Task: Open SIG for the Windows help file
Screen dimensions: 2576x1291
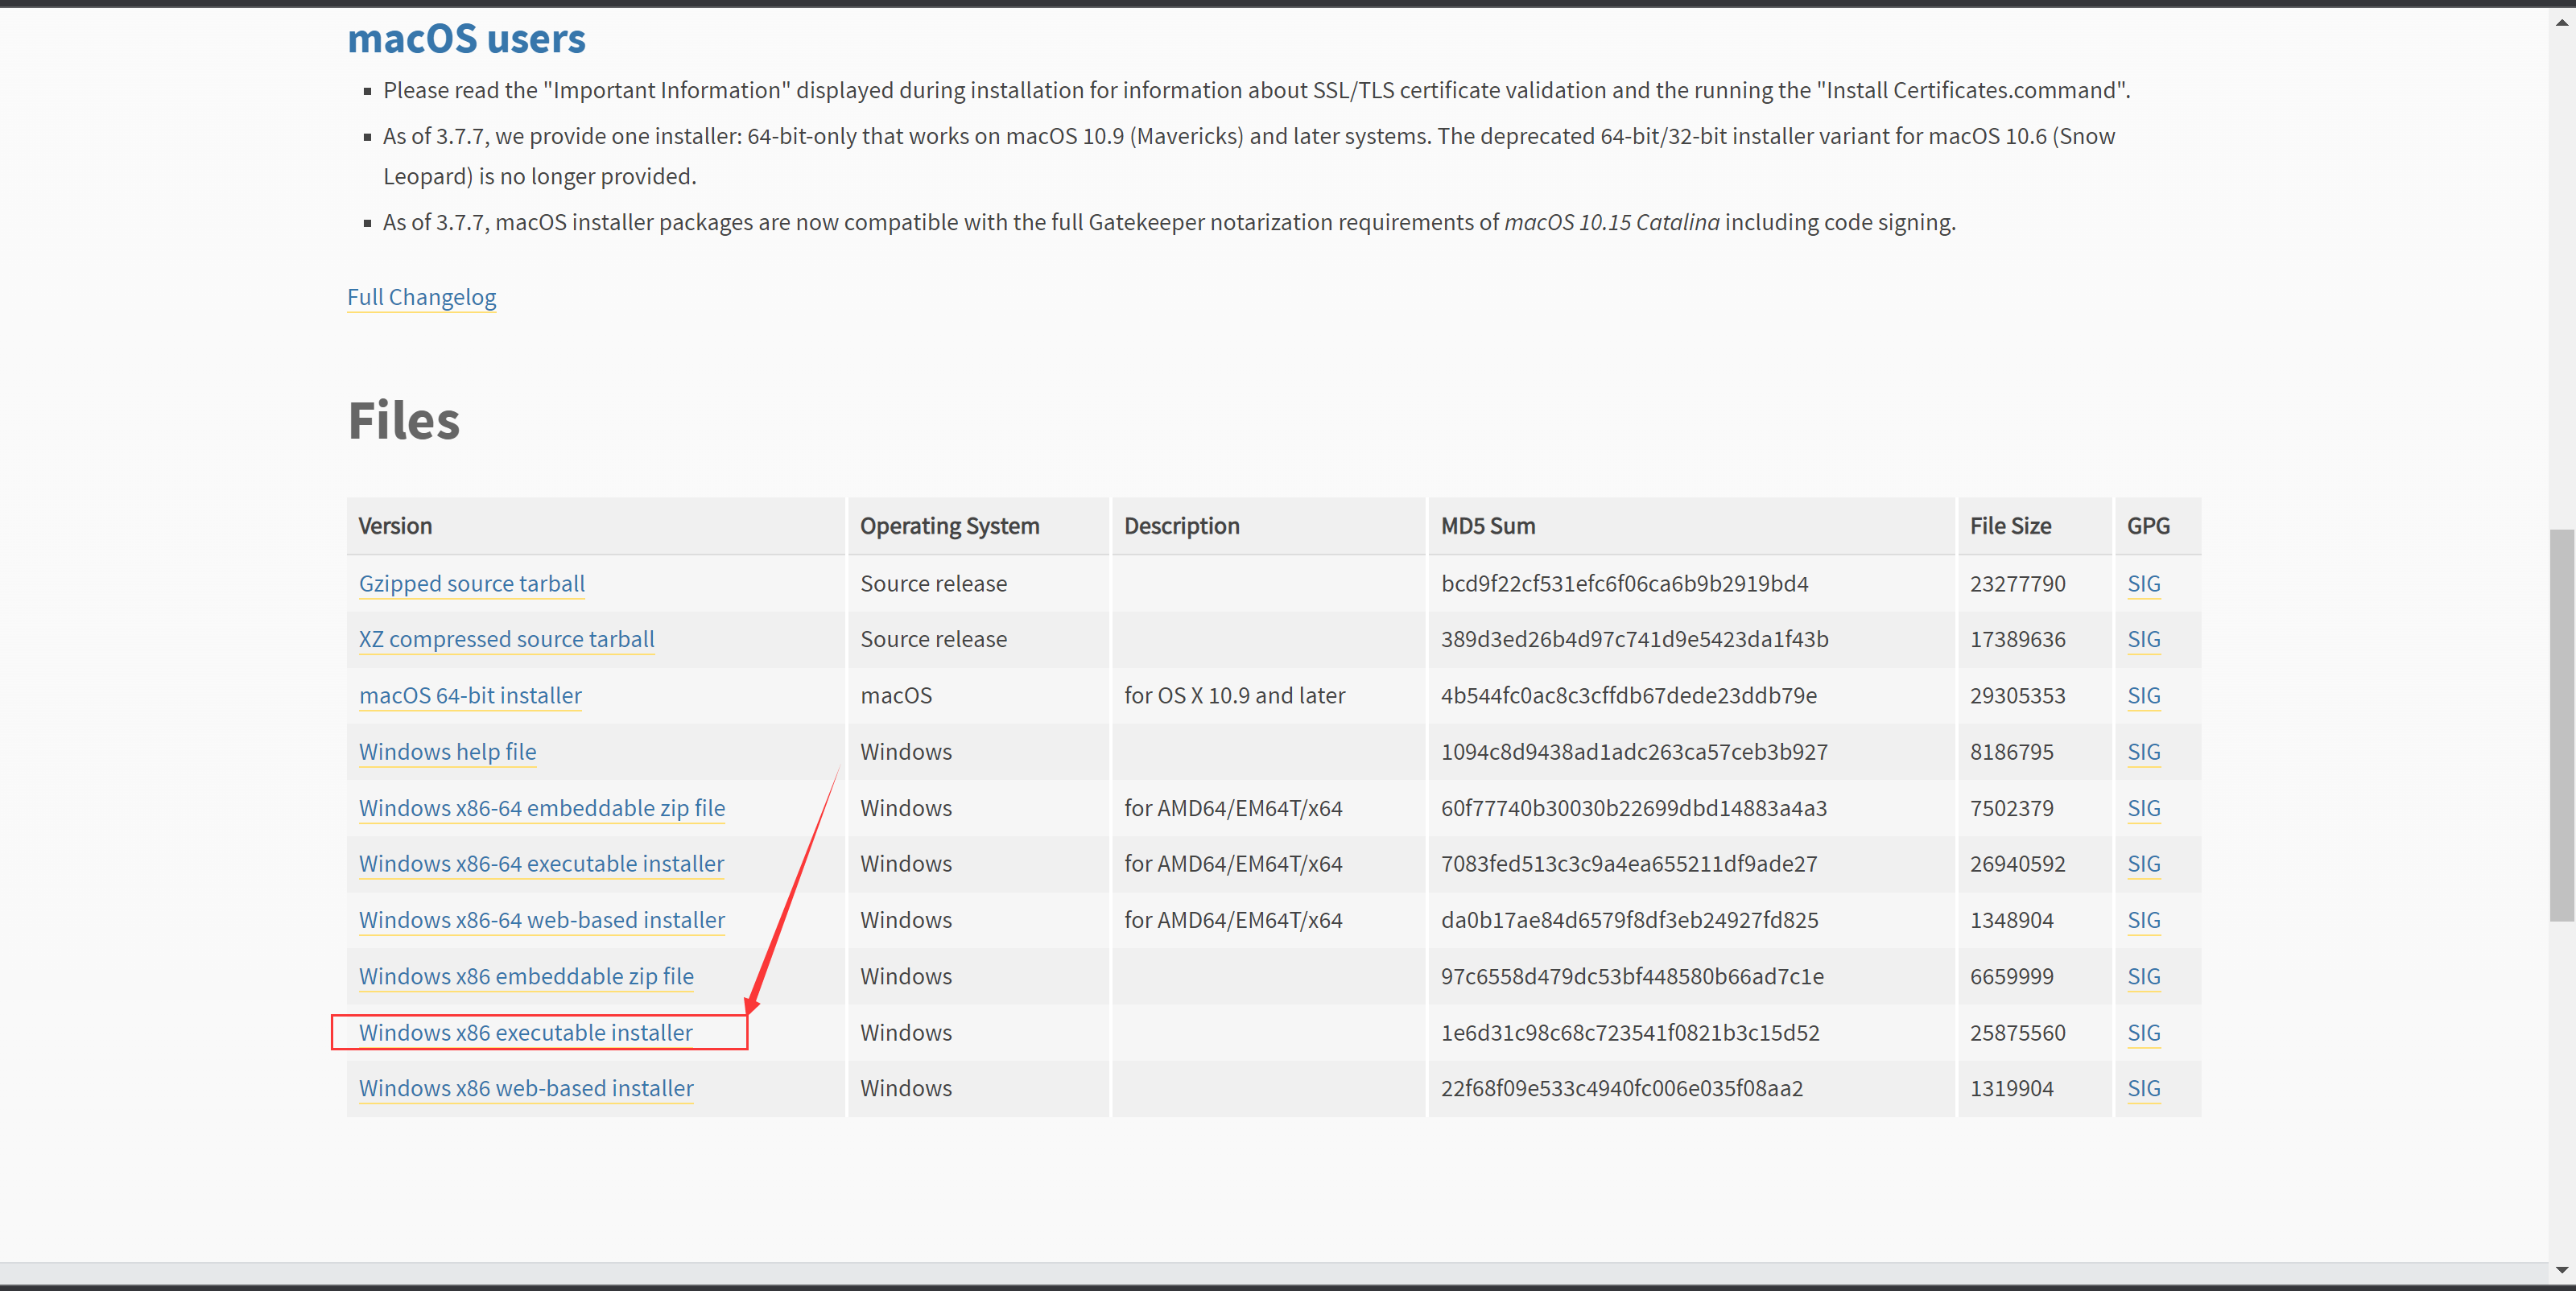Action: (2144, 751)
